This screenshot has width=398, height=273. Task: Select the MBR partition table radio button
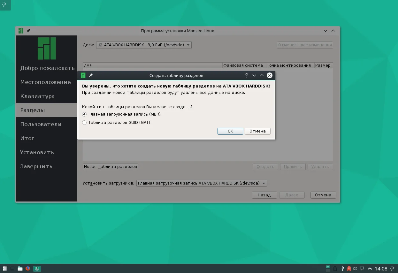pyautogui.click(x=84, y=114)
